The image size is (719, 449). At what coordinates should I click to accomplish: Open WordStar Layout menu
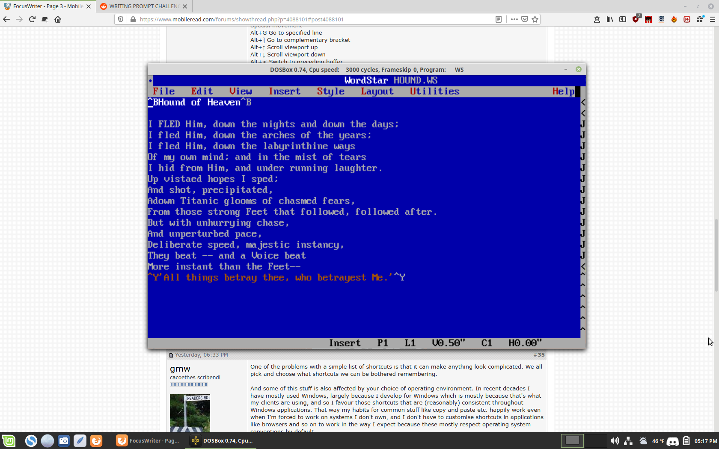tap(377, 92)
